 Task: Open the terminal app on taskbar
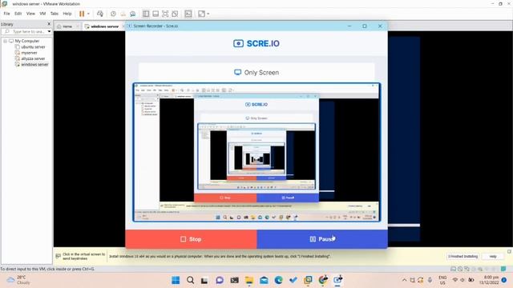[234, 280]
